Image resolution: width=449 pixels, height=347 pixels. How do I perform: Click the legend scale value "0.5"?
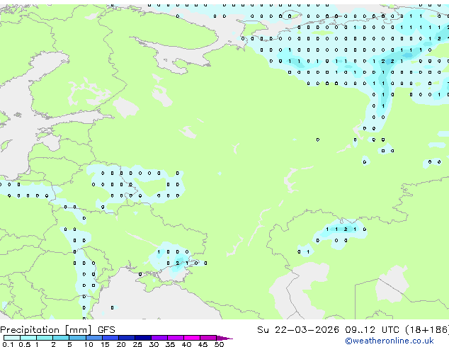(x=25, y=344)
